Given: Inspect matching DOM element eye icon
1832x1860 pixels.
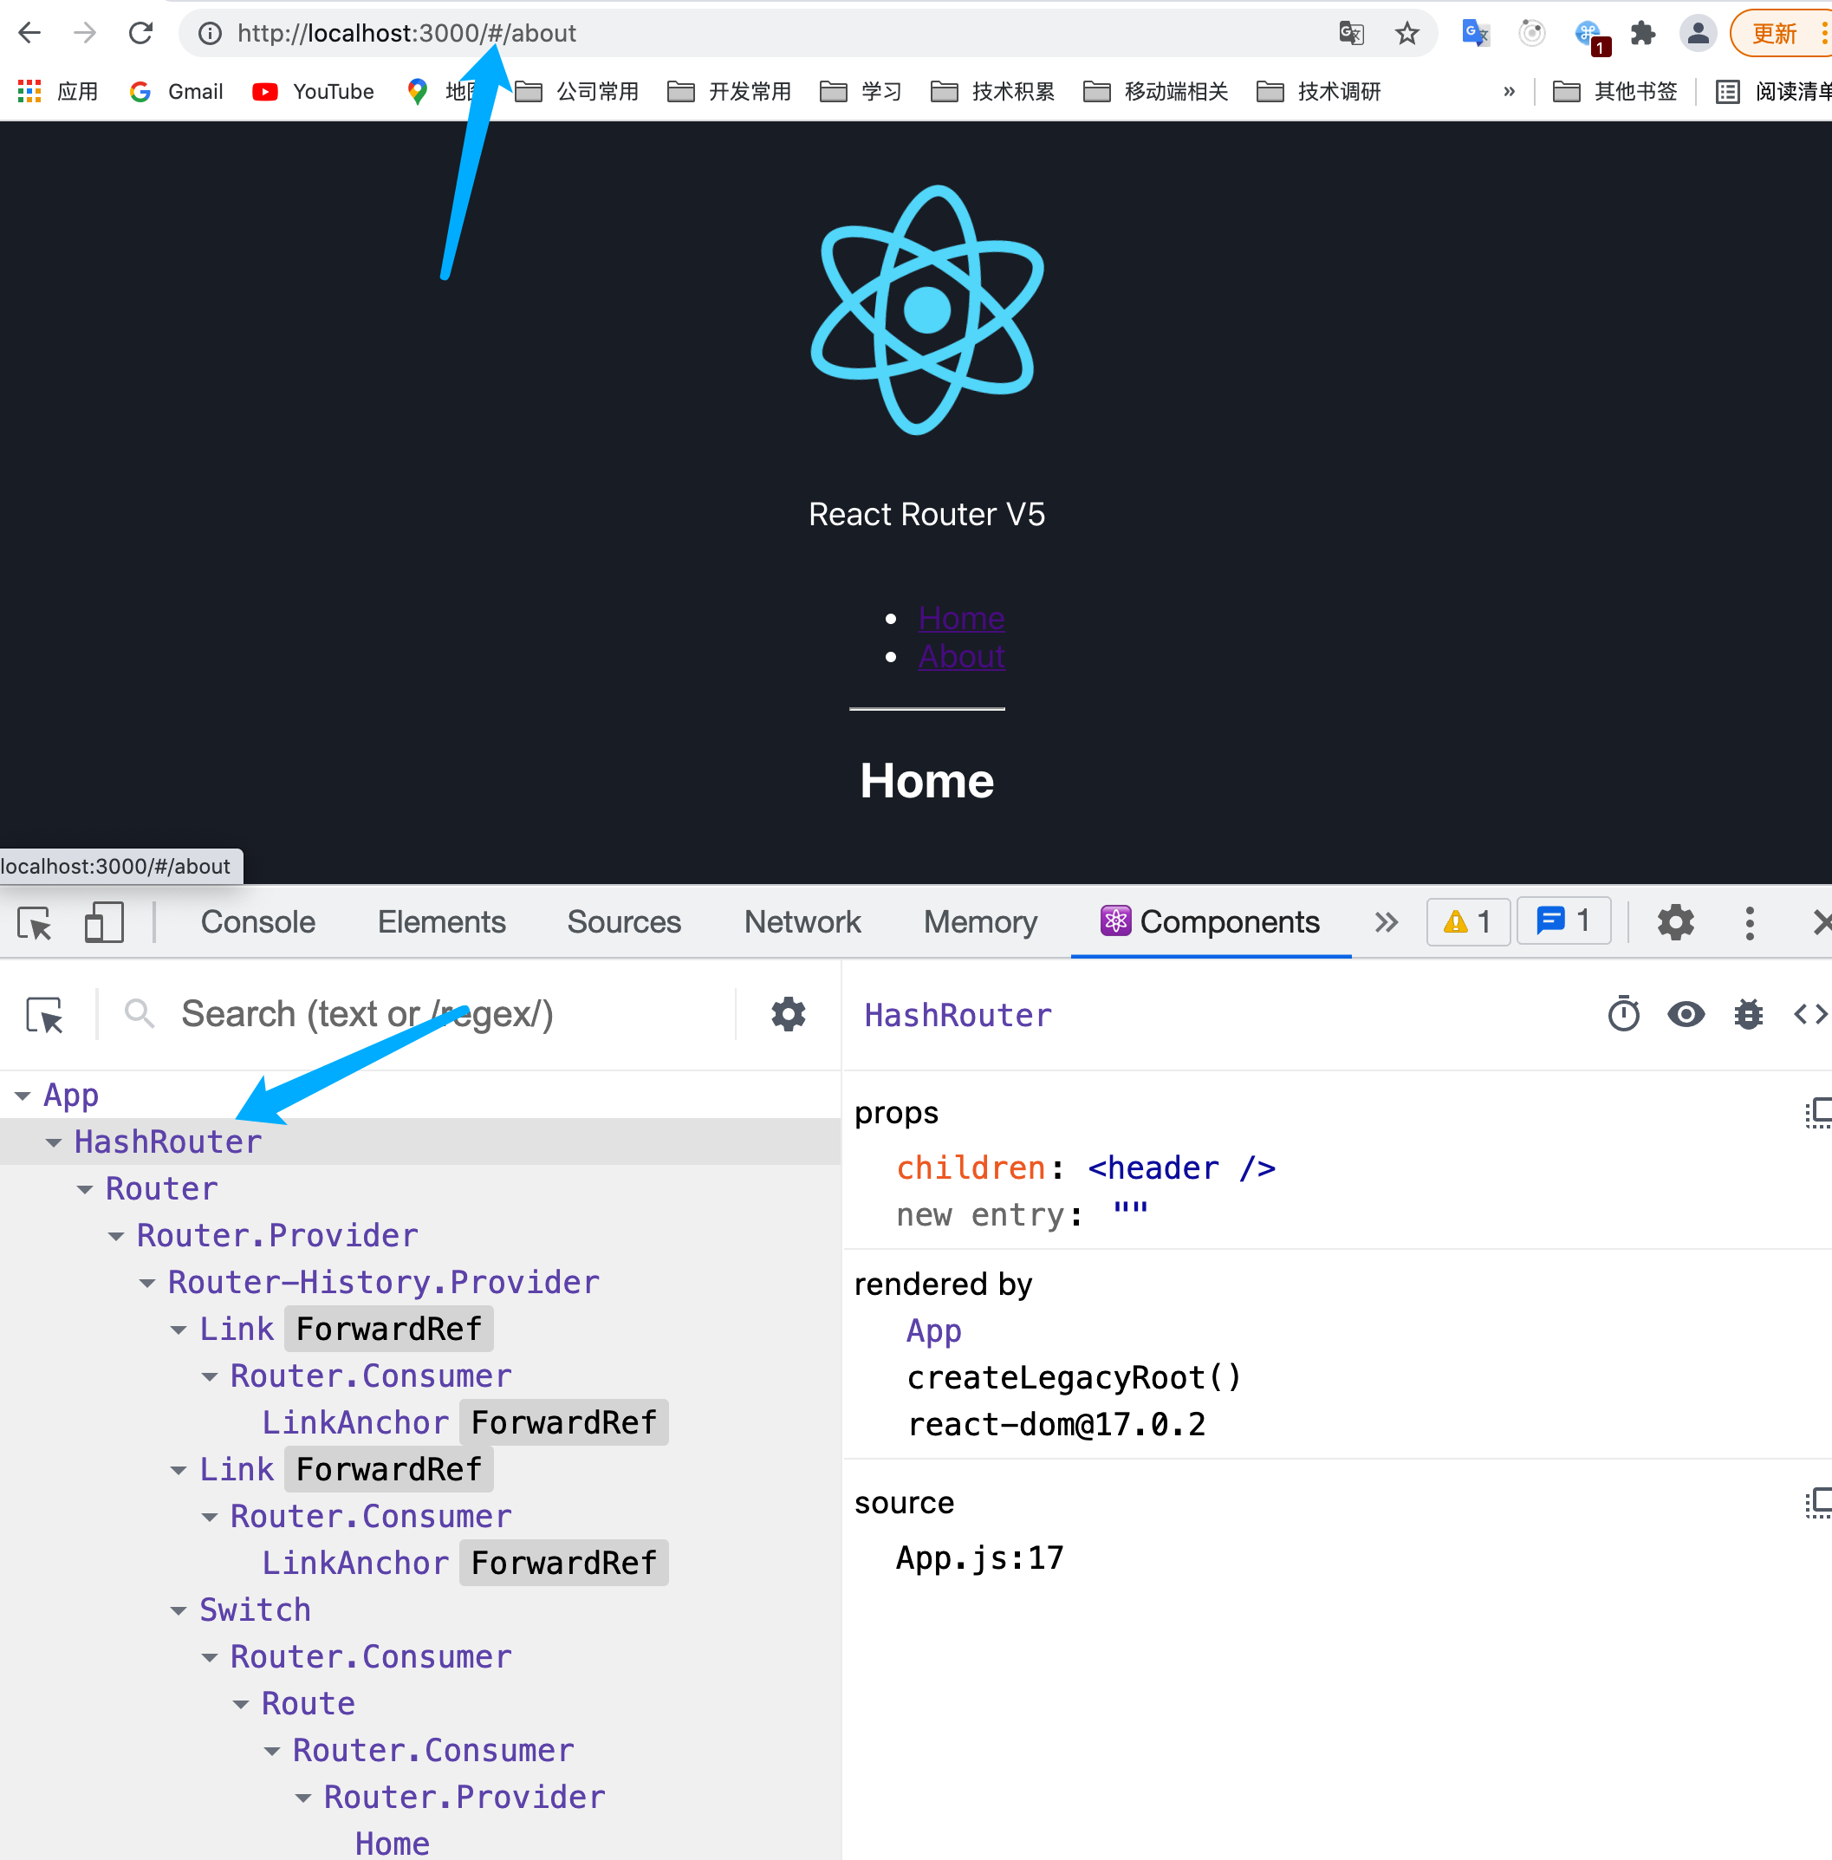Looking at the screenshot, I should coord(1686,1014).
